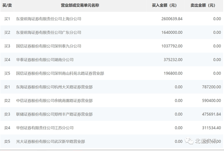Click buy amount 1640000.00
Viewport: 224px width, 151px height.
[172, 33]
